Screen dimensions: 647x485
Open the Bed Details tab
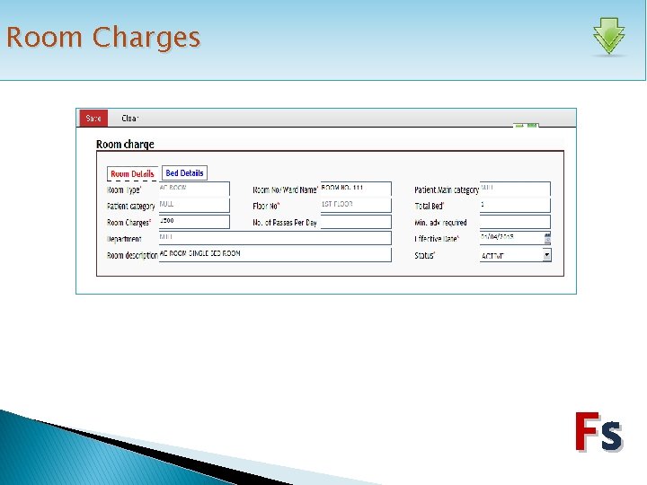[x=184, y=172]
